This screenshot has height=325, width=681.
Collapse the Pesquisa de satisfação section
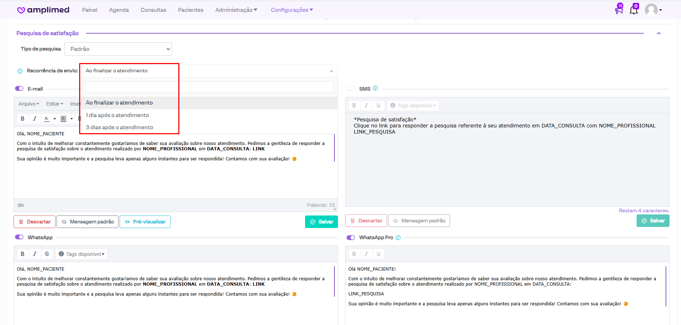click(658, 33)
